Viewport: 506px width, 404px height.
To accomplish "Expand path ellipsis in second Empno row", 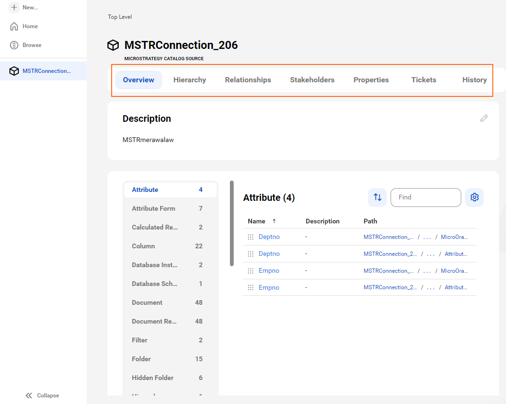I will [x=431, y=287].
